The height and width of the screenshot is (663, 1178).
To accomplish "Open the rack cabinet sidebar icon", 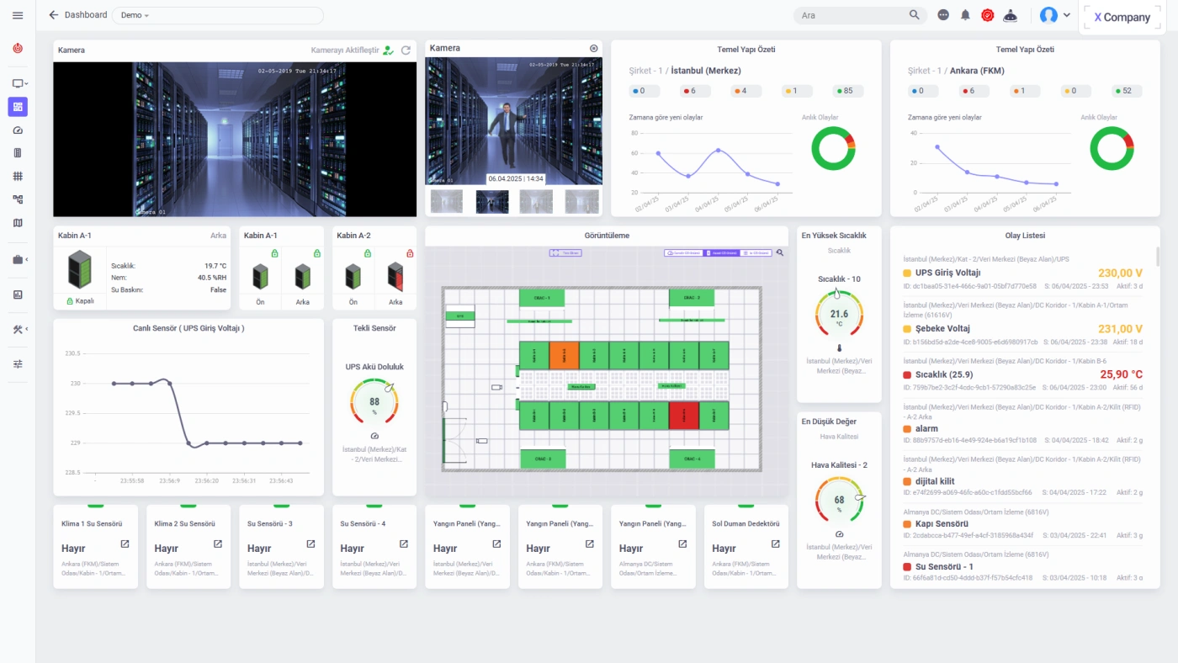I will point(18,153).
